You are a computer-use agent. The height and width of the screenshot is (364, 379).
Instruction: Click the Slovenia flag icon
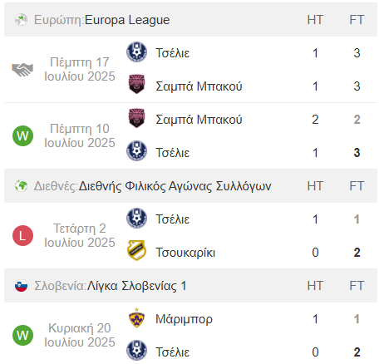point(21,286)
